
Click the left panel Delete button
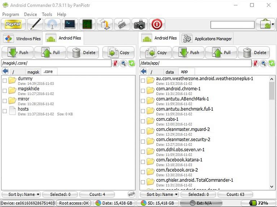(x=83, y=53)
